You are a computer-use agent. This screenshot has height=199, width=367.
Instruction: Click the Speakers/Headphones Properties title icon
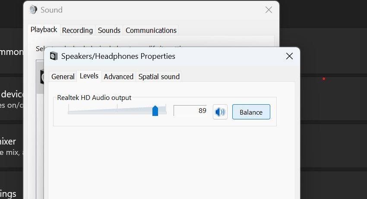pos(54,56)
